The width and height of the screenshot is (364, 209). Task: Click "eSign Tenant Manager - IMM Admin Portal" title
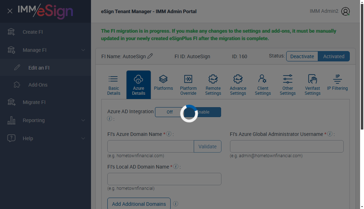click(149, 11)
